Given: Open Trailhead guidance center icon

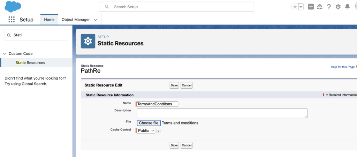Looking at the screenshot, I should tap(320, 7).
